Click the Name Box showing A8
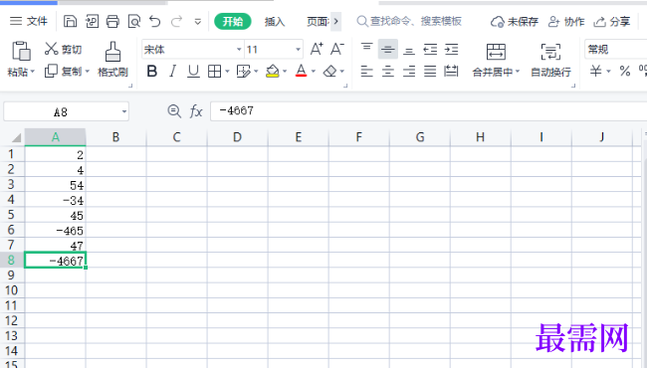 point(66,111)
